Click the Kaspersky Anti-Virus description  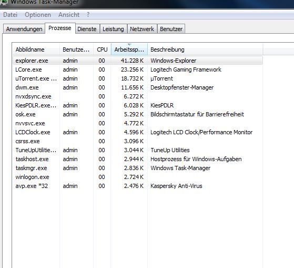point(176,186)
